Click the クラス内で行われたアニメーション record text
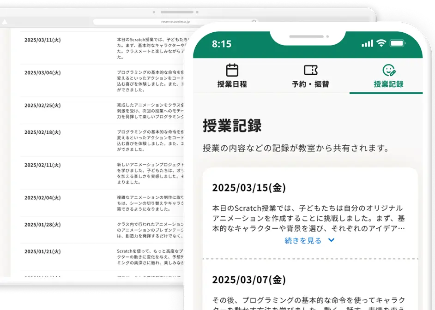This screenshot has width=435, height=310. coord(150,230)
